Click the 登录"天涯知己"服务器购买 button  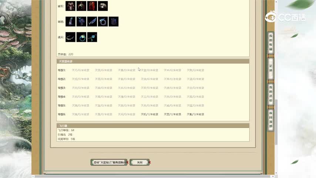point(109,162)
